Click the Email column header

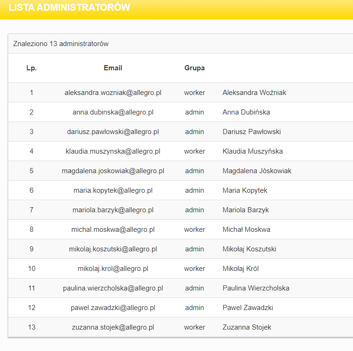113,68
